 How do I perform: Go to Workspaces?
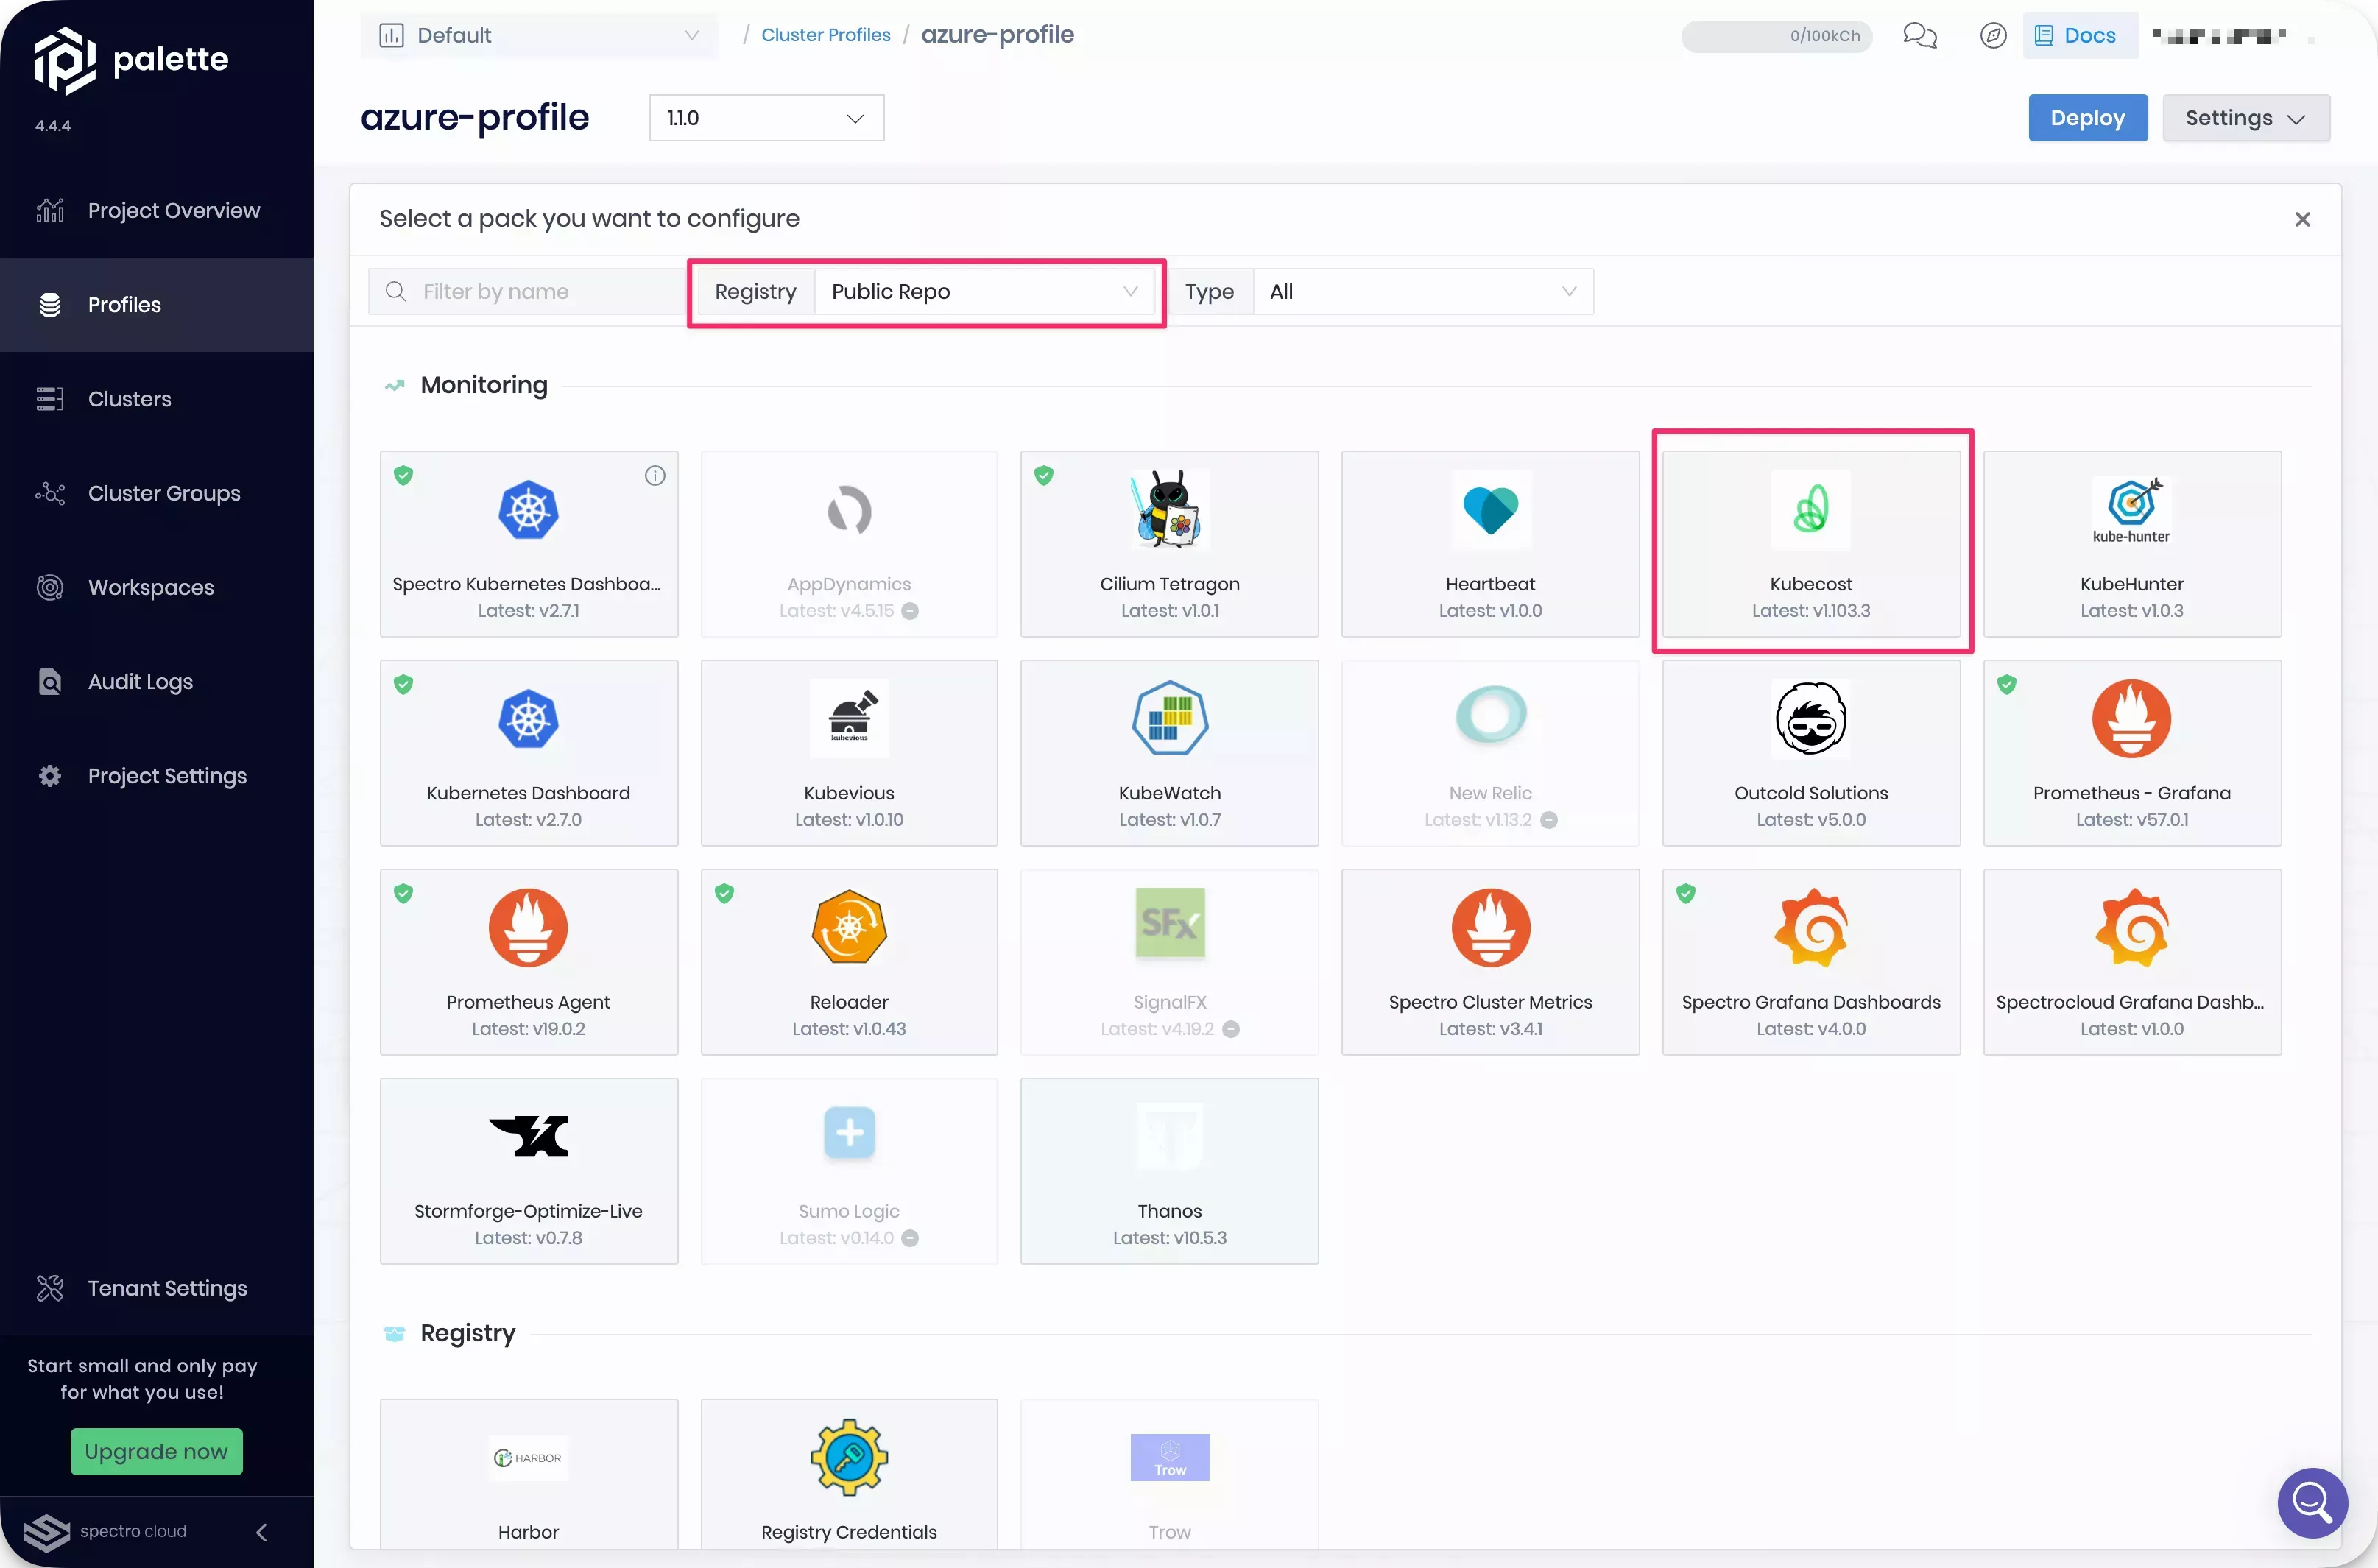[157, 588]
